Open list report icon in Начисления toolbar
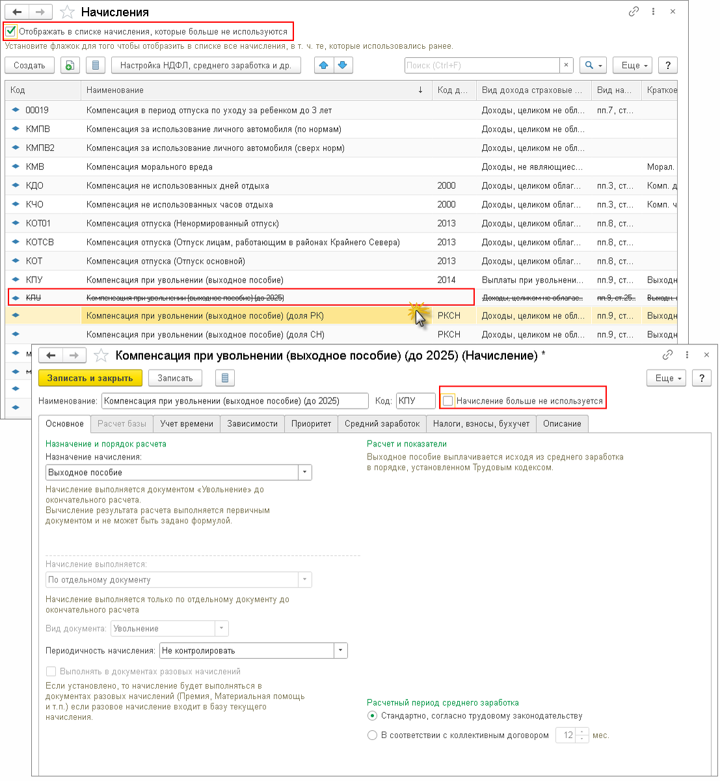This screenshot has height=781, width=720. 96,65
